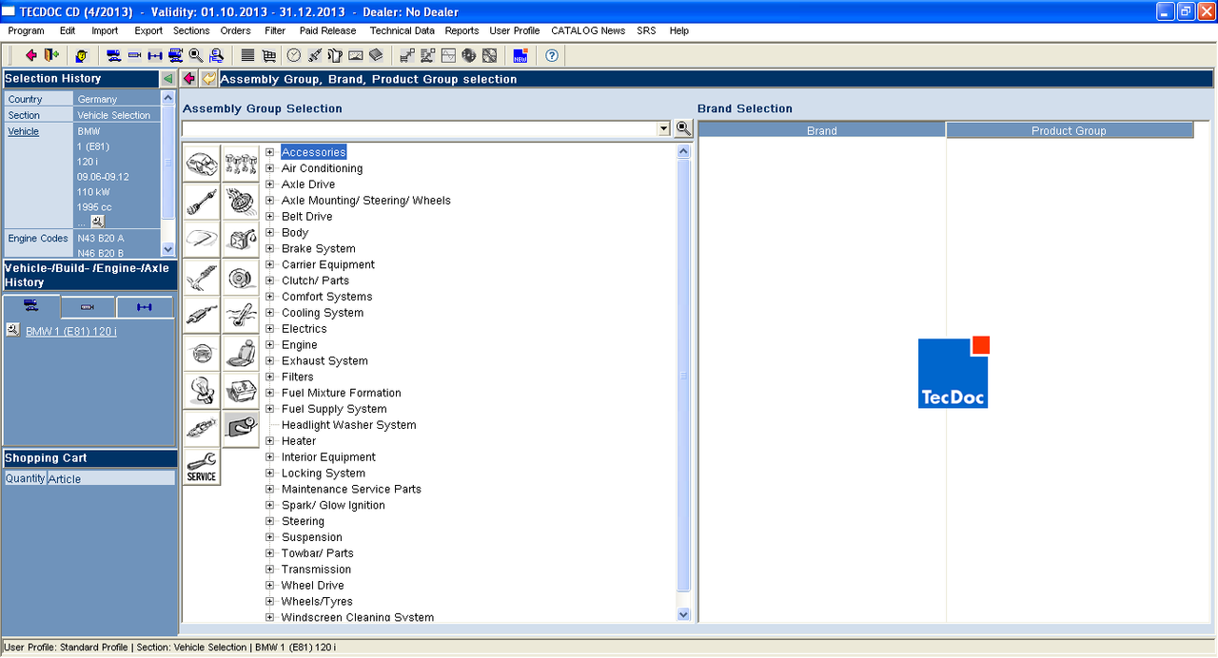Open the Sections menu
This screenshot has width=1218, height=658.
191,30
